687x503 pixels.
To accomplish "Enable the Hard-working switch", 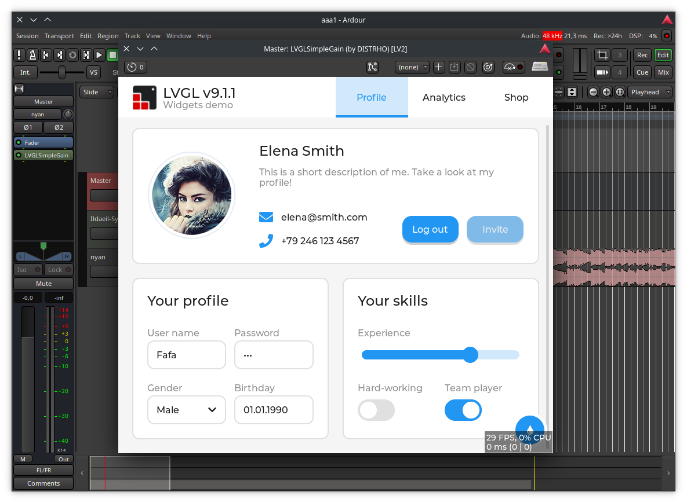I will tap(376, 410).
